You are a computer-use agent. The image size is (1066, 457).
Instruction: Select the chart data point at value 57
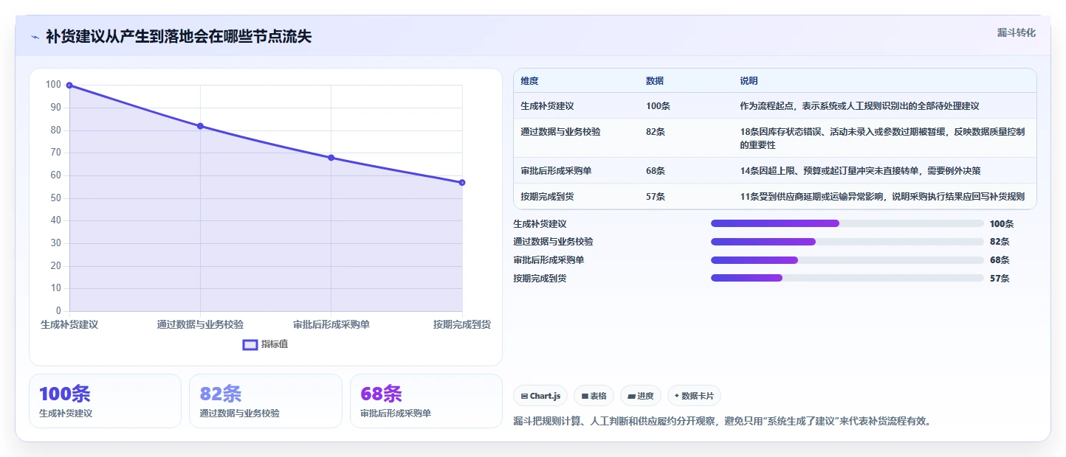click(x=462, y=182)
